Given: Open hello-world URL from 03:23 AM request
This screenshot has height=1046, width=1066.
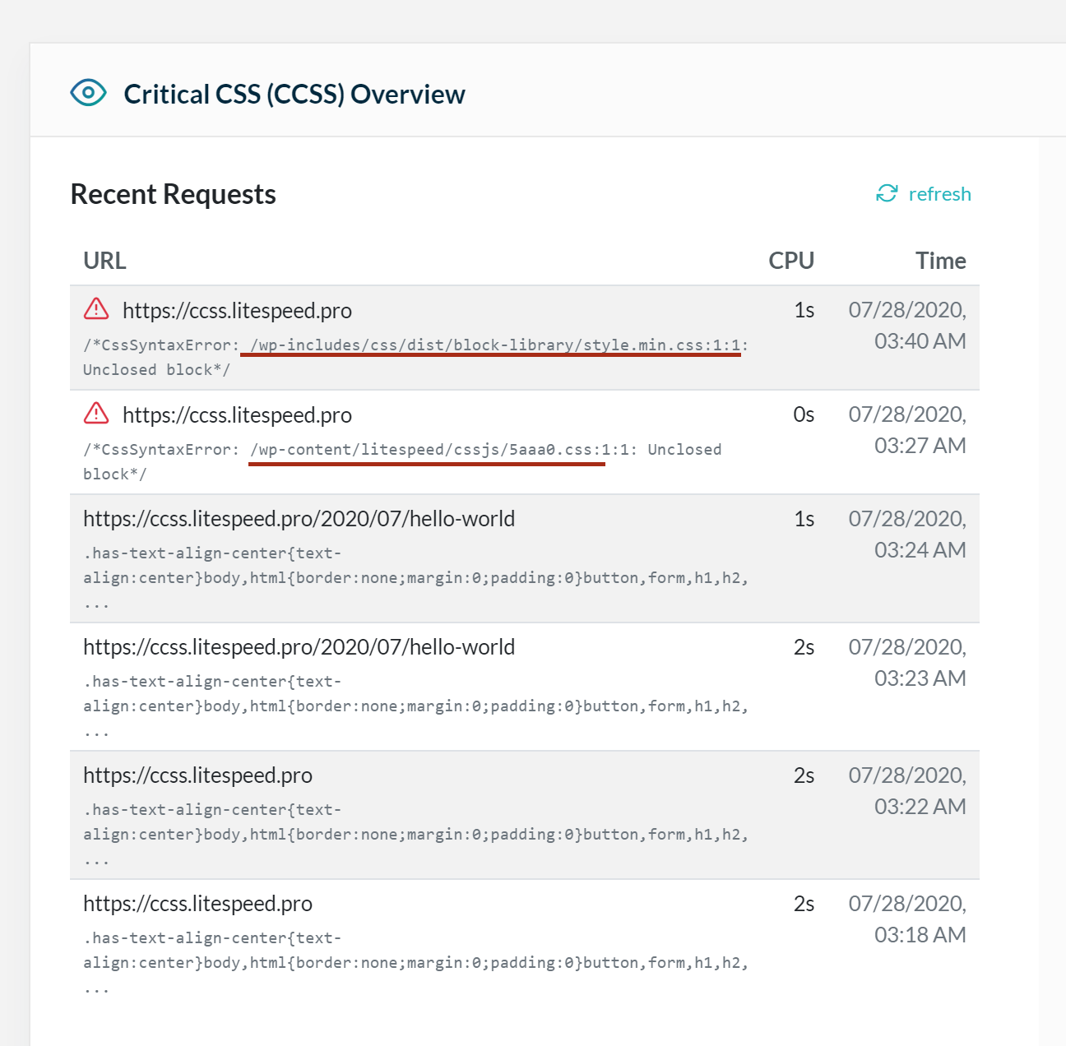Looking at the screenshot, I should click(x=299, y=647).
